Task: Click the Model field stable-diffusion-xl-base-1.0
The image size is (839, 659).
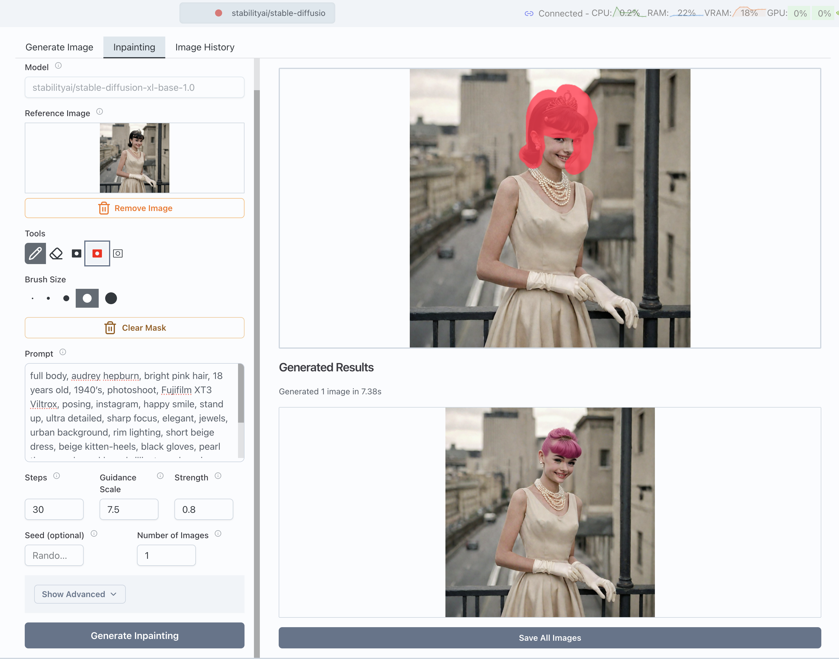Action: [134, 88]
